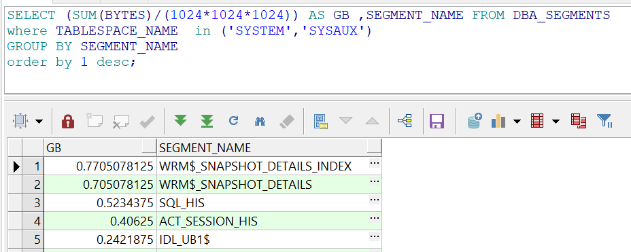Open find with the binoculars icon
The height and width of the screenshot is (252, 631).
tap(260, 121)
